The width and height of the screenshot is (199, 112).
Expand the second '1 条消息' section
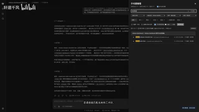coord(58,71)
